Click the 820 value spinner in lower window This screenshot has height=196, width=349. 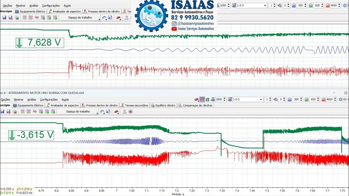[x=315, y=99]
